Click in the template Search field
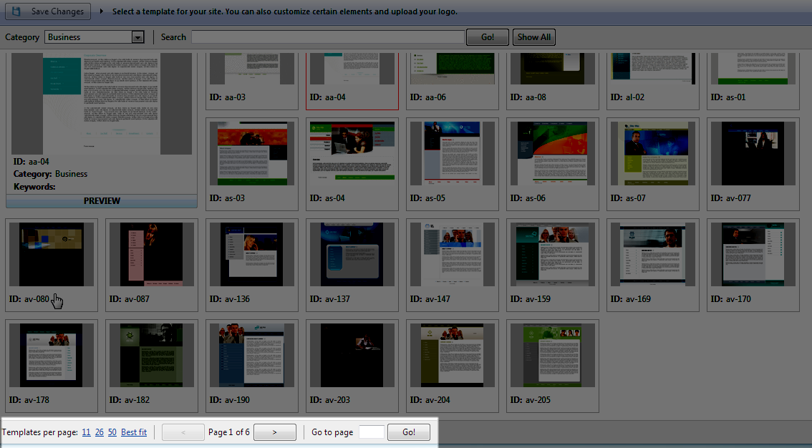Image resolution: width=812 pixels, height=448 pixels. pyautogui.click(x=327, y=37)
